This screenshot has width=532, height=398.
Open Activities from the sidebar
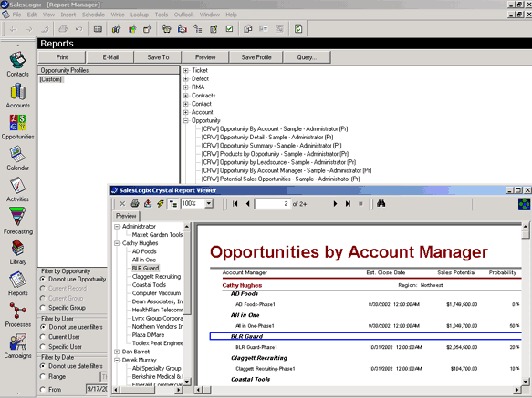point(17,189)
